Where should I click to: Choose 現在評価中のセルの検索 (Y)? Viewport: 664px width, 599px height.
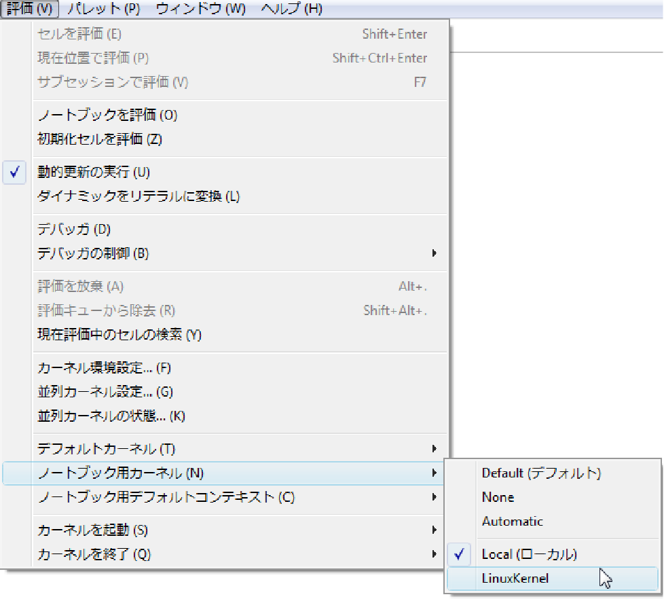tap(225, 335)
